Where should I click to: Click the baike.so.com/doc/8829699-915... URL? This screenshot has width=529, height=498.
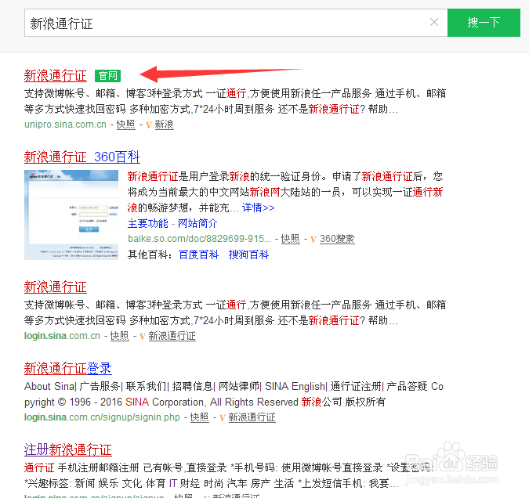coord(199,239)
